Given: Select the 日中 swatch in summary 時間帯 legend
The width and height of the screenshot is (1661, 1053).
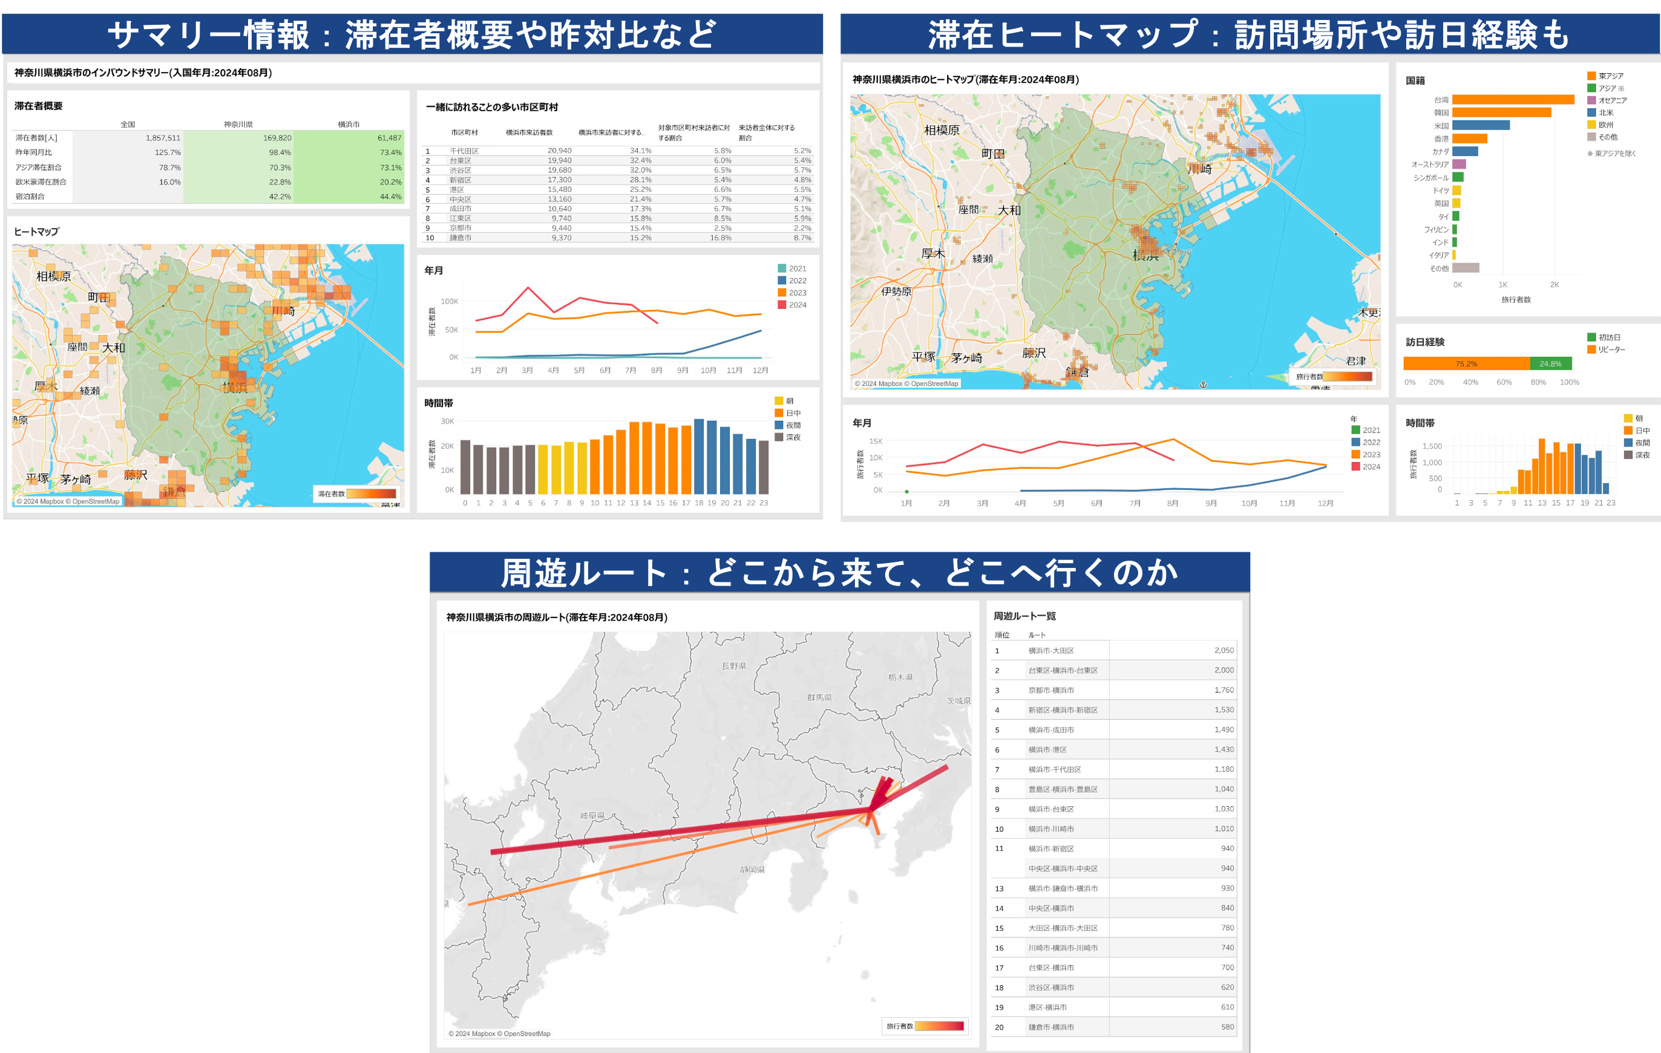Looking at the screenshot, I should click(779, 413).
